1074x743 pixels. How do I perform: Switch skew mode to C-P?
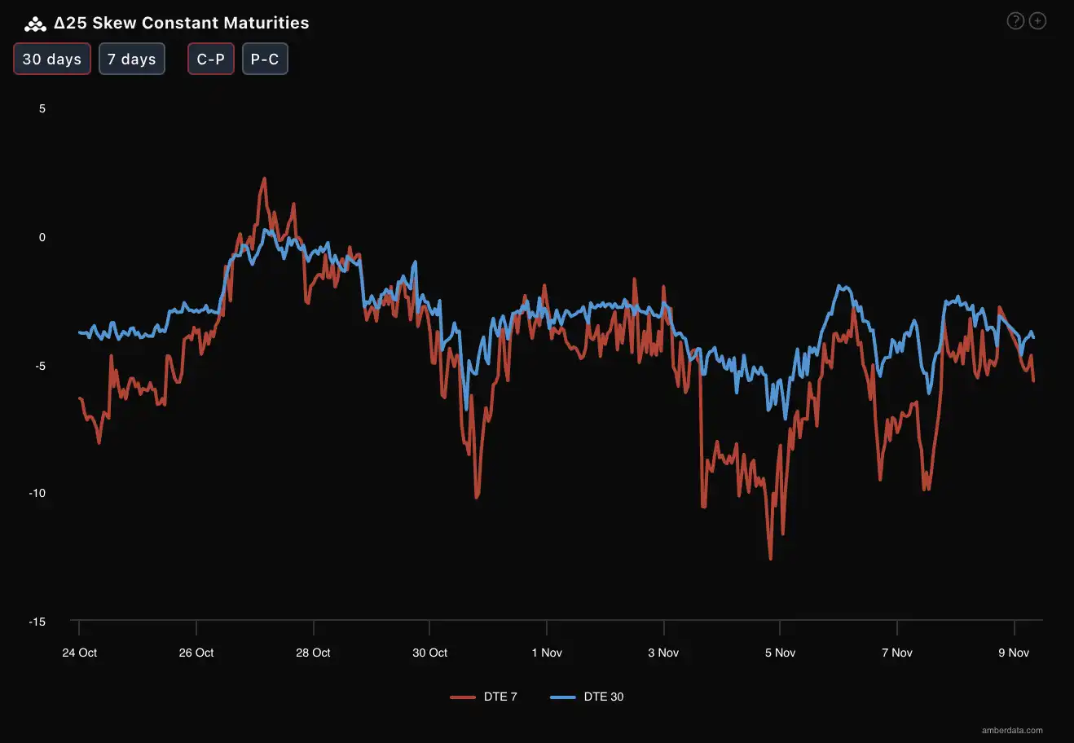point(211,59)
